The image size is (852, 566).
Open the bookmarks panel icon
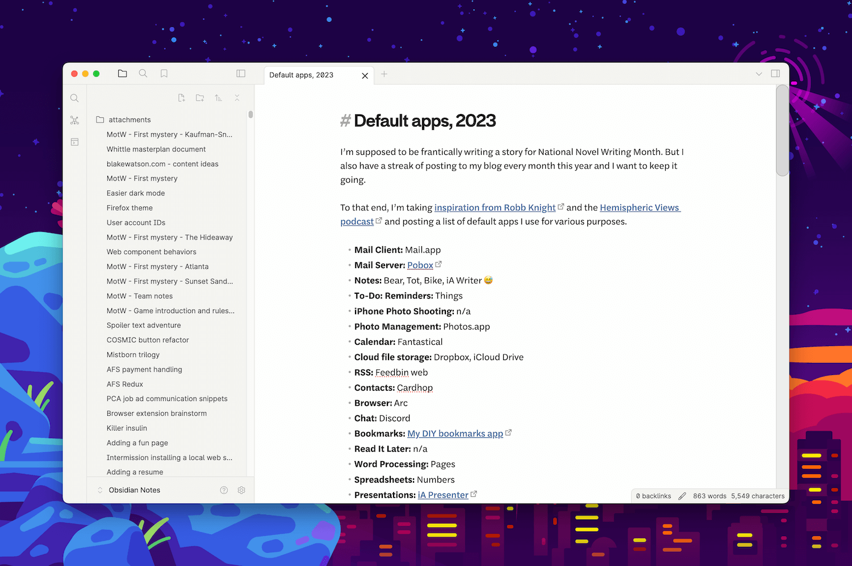(x=164, y=73)
